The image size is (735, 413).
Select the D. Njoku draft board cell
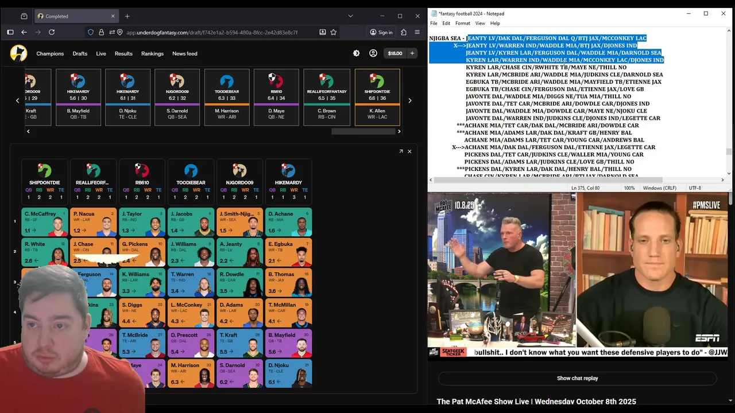(x=288, y=373)
